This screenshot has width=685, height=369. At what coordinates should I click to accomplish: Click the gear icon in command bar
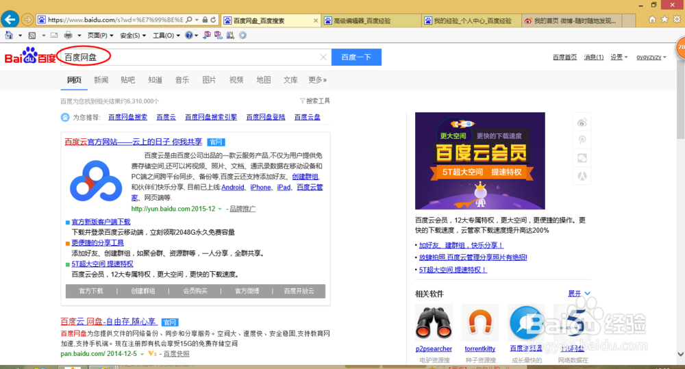point(242,35)
